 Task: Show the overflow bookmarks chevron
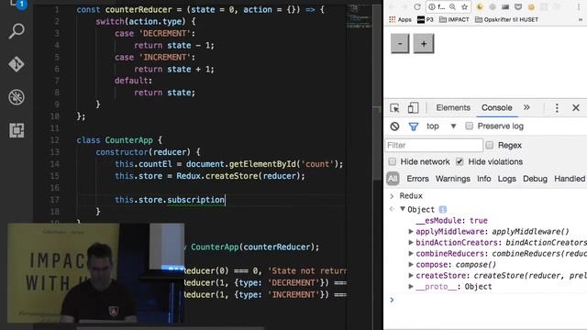[581, 19]
